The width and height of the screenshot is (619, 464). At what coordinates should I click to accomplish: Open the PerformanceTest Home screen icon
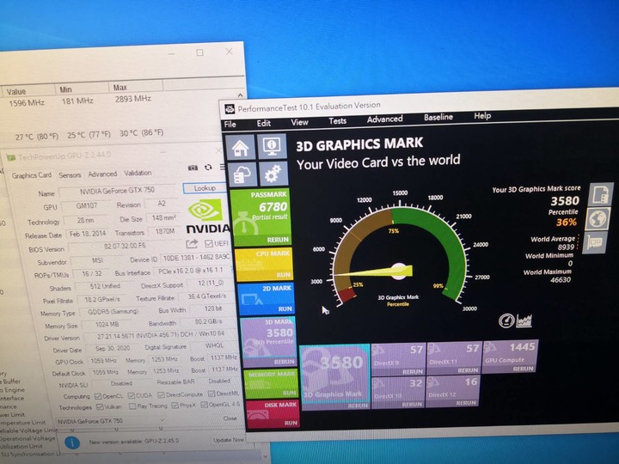click(x=241, y=148)
